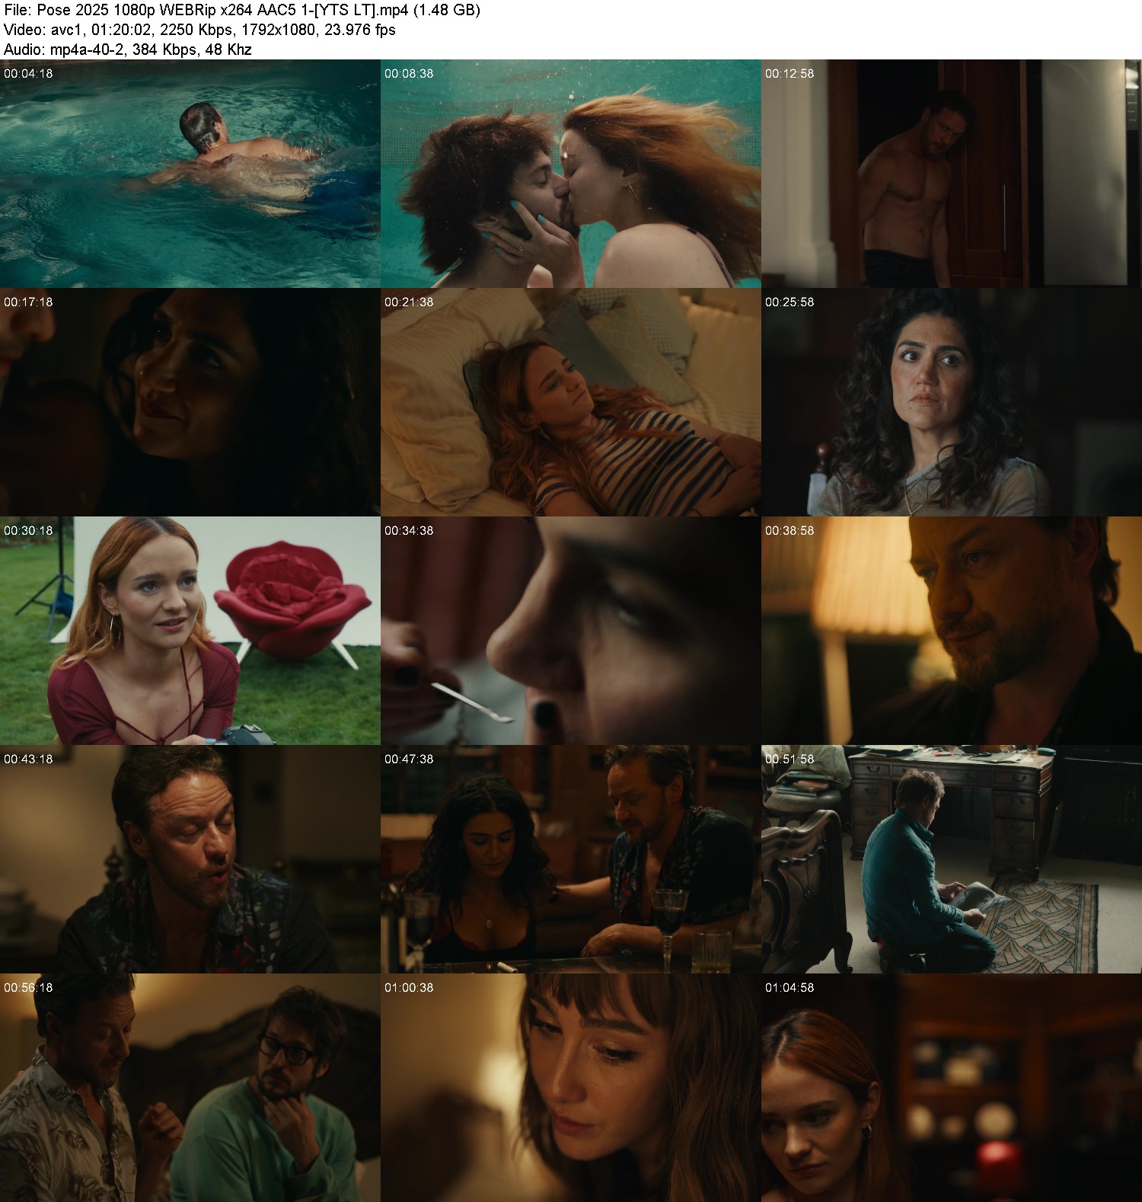Click the Audio info line

[128, 50]
